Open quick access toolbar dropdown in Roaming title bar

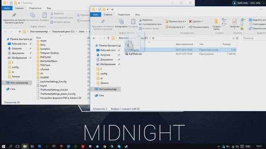(19, 3)
